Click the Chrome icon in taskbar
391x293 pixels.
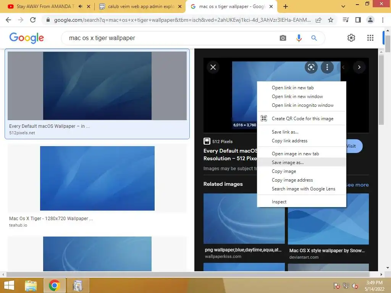tap(55, 285)
